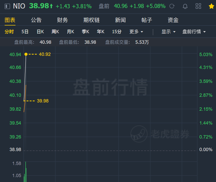216x182 pixels.
Task: Toggle the sidebar panel icon beside NIO
Action: coord(7,6)
